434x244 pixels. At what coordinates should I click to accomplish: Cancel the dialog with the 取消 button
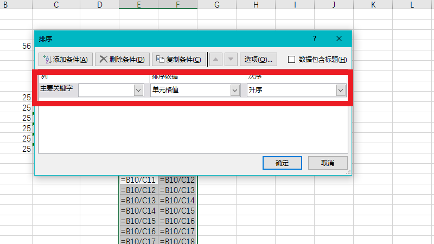click(328, 163)
